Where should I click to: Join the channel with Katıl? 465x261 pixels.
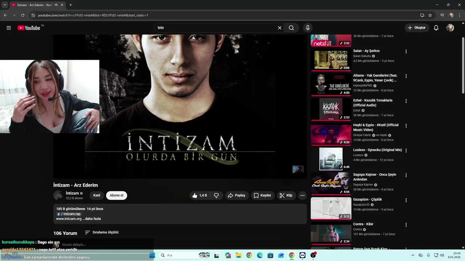point(97,195)
